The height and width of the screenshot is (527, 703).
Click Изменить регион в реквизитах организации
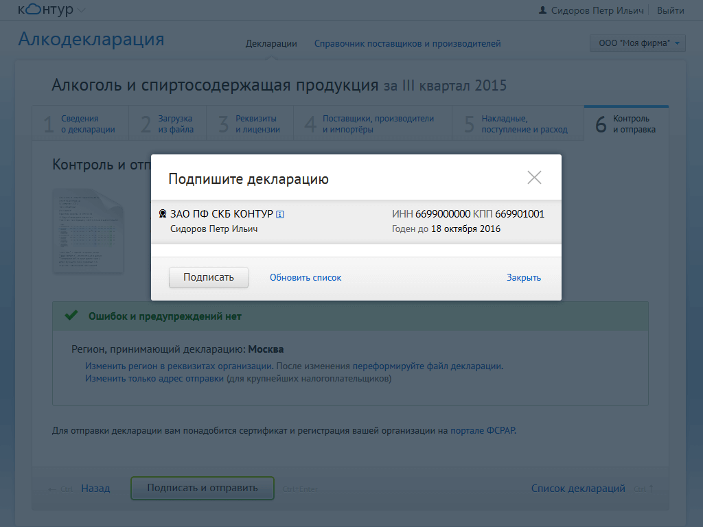point(179,366)
